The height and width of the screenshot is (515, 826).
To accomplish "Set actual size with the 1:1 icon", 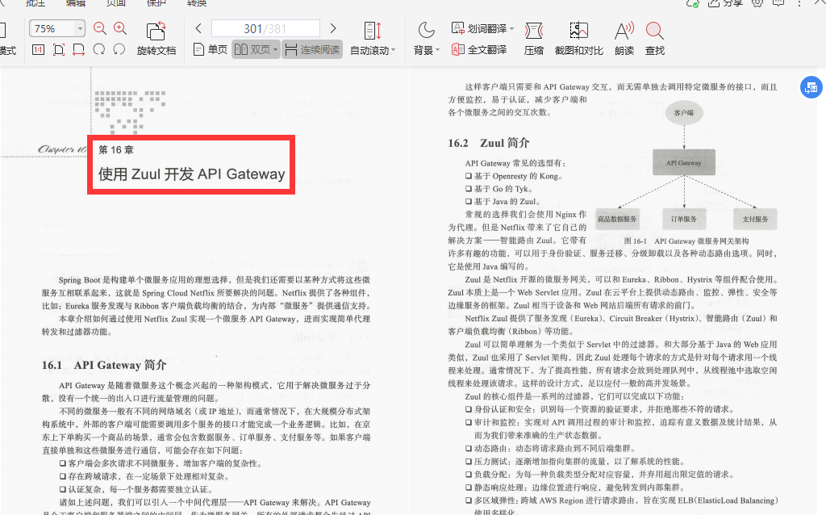I will click(38, 50).
